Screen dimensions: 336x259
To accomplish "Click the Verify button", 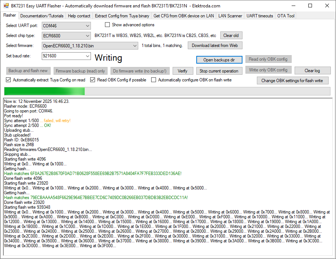I will [x=183, y=71].
